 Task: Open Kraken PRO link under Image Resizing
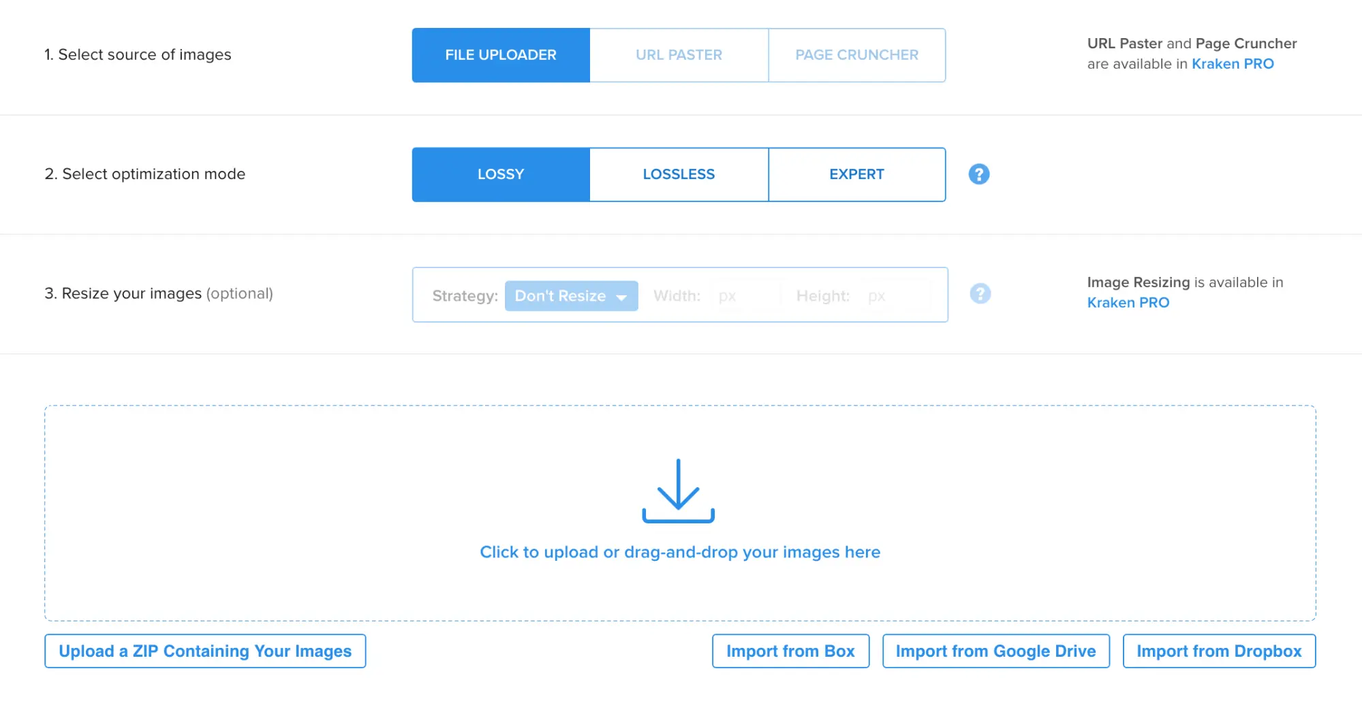coord(1128,303)
